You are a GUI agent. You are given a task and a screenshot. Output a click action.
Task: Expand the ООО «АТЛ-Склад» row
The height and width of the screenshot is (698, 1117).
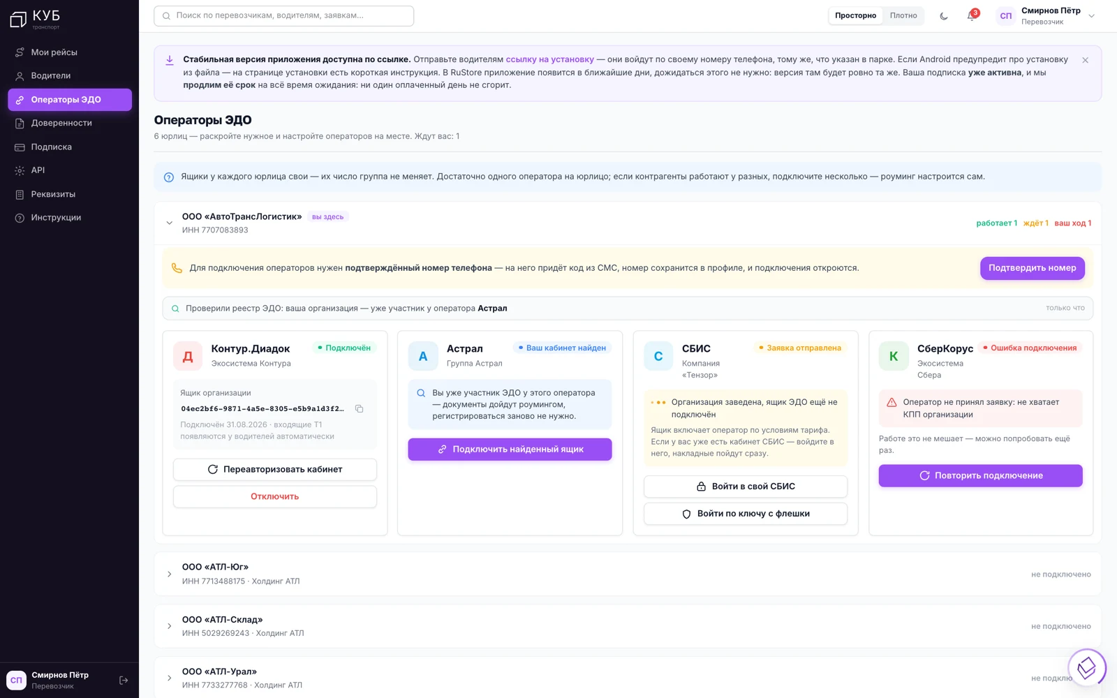tap(169, 626)
